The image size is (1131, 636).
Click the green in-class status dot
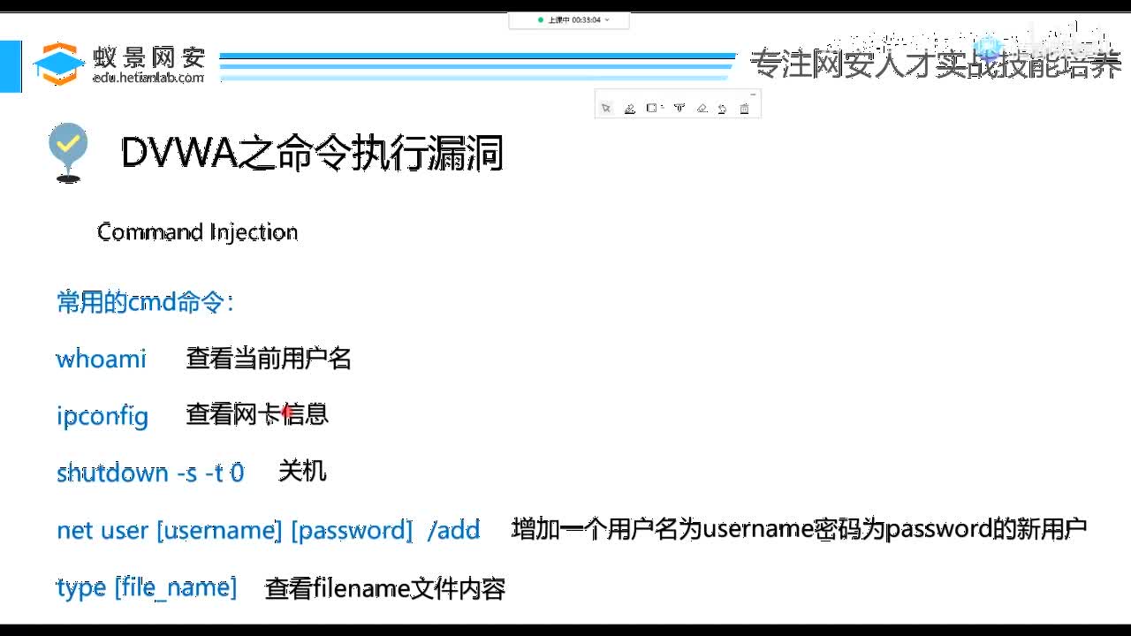pyautogui.click(x=541, y=19)
